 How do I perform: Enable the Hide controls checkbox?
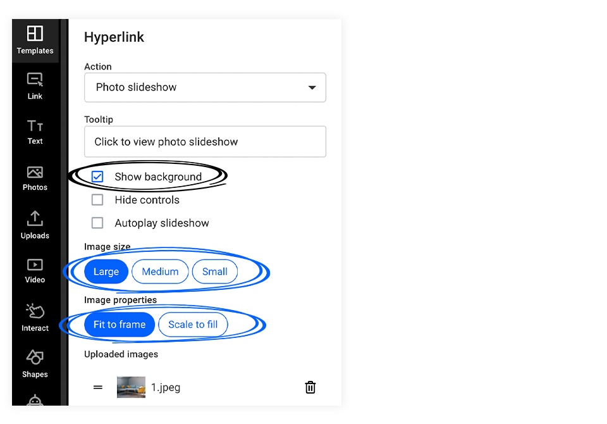[97, 200]
